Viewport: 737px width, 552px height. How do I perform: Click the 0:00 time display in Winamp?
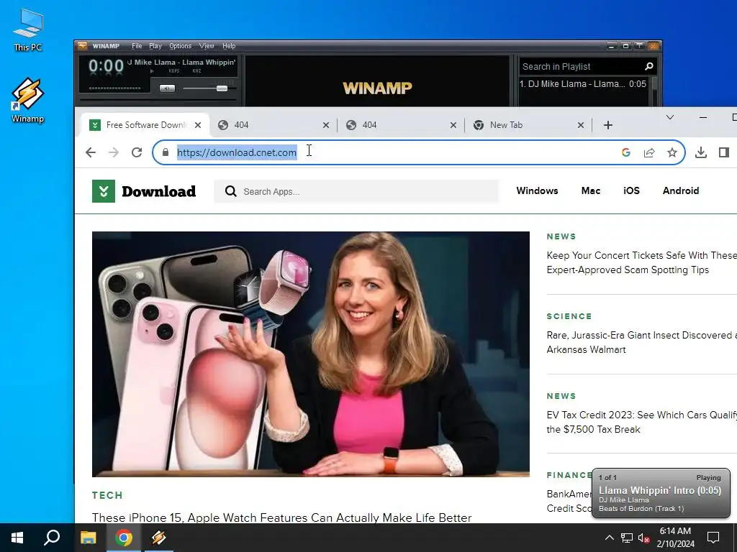107,66
